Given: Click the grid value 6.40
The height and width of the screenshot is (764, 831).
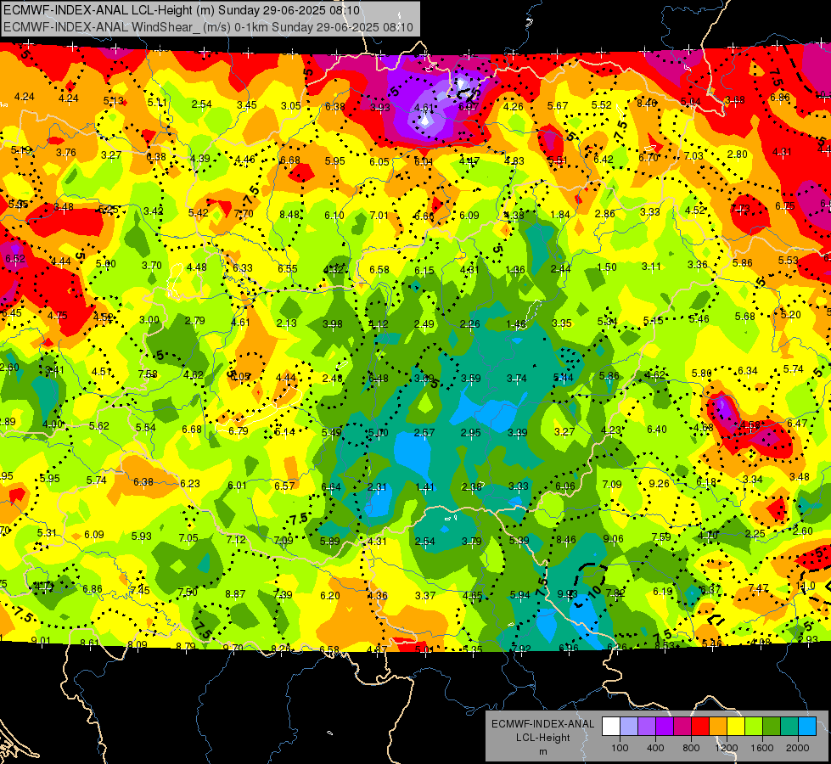Looking at the screenshot, I should [657, 429].
